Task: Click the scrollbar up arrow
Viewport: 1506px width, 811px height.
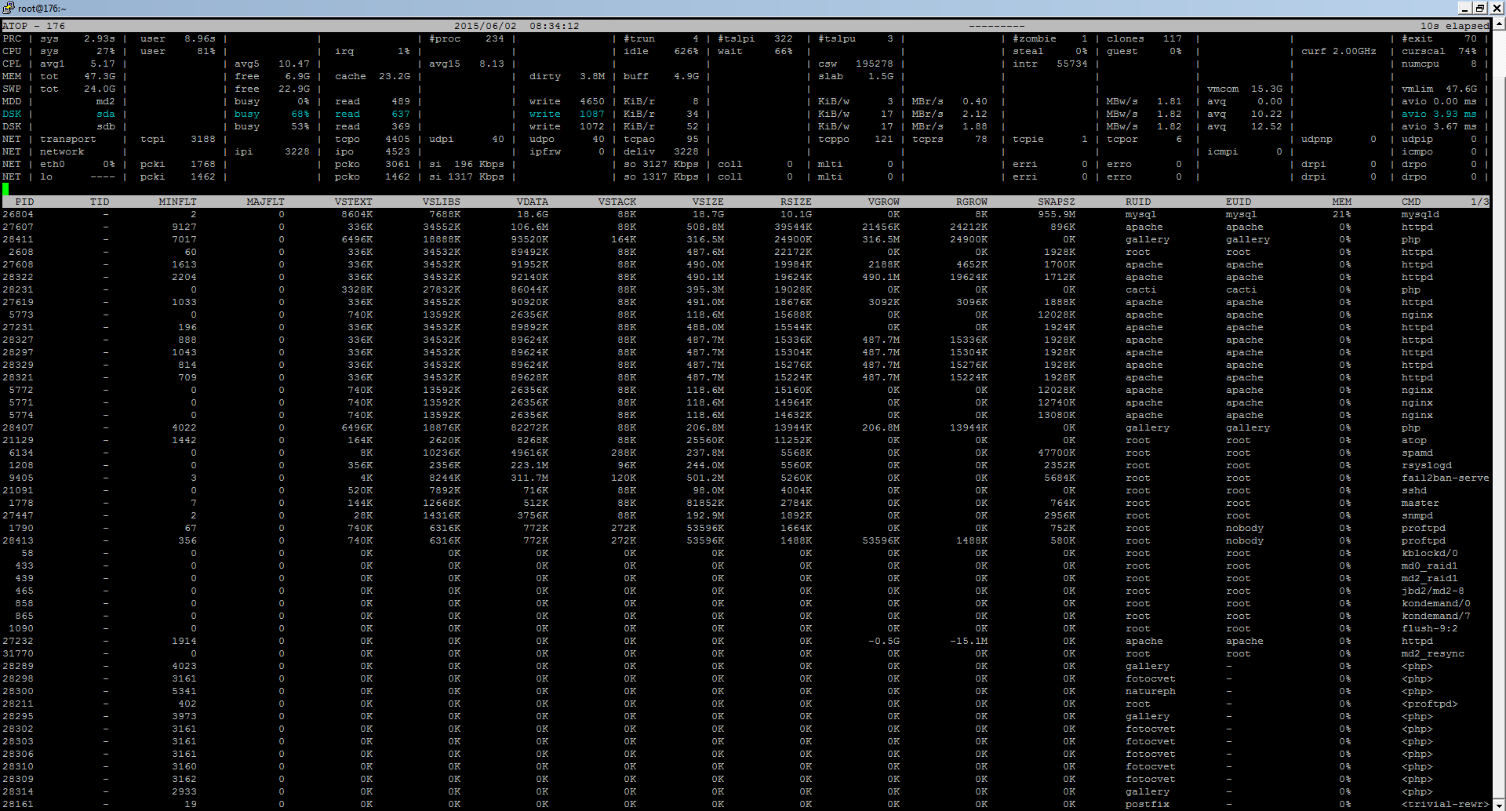Action: click(1499, 25)
